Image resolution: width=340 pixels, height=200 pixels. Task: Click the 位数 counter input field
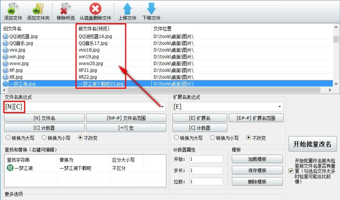click(206, 182)
